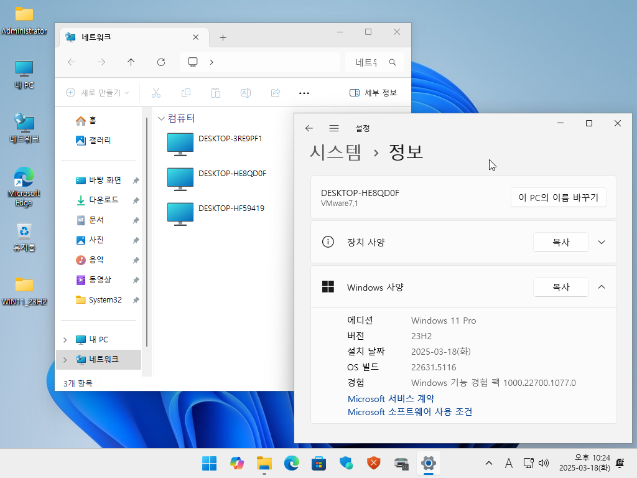
Task: Select the 내 PC desktop icon
Action: tap(24, 75)
